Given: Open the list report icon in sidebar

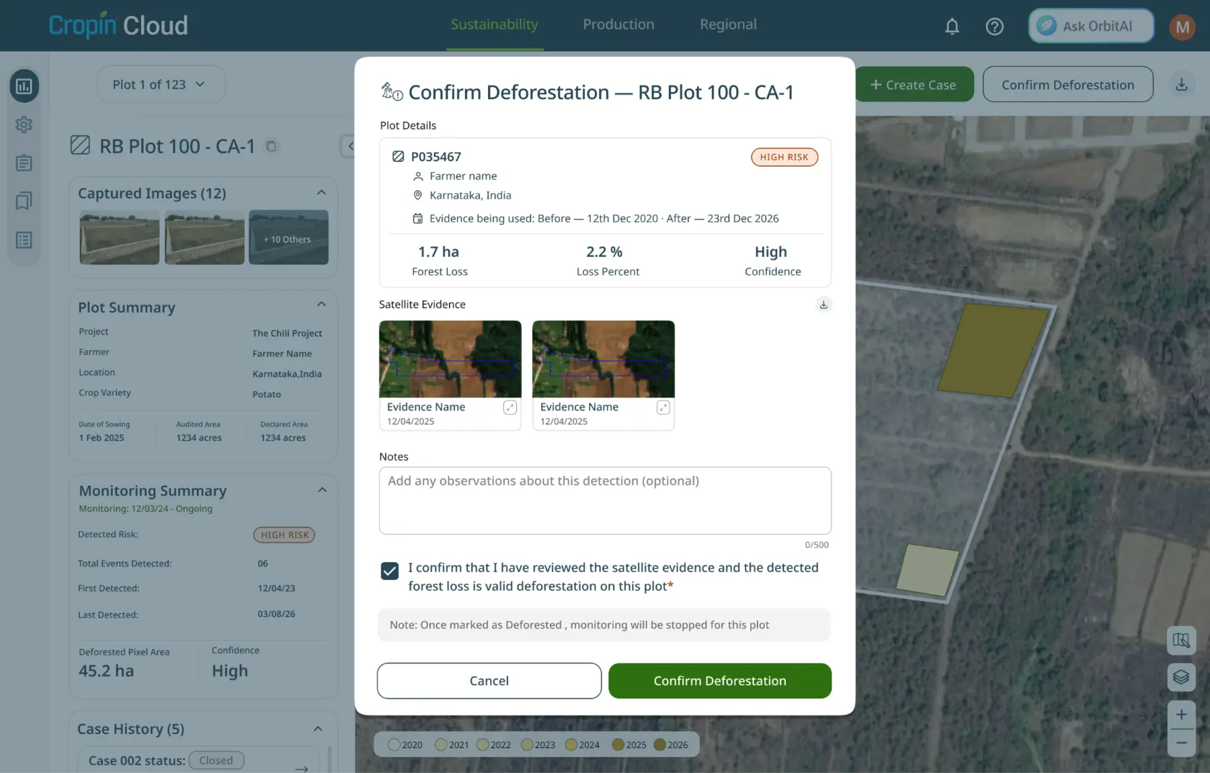Looking at the screenshot, I should click(24, 240).
